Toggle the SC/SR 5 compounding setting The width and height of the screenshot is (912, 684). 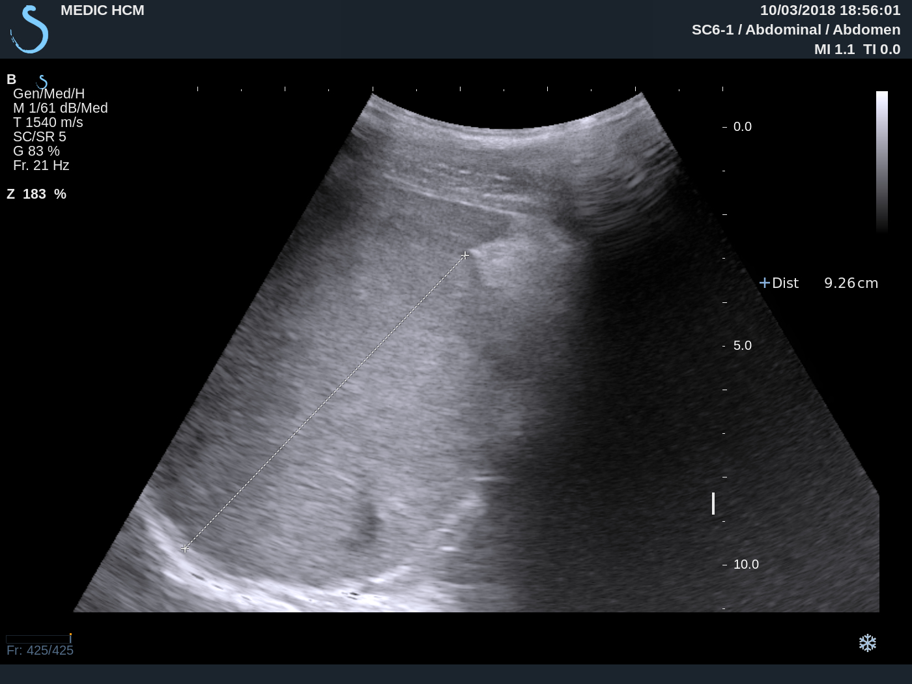click(x=41, y=136)
